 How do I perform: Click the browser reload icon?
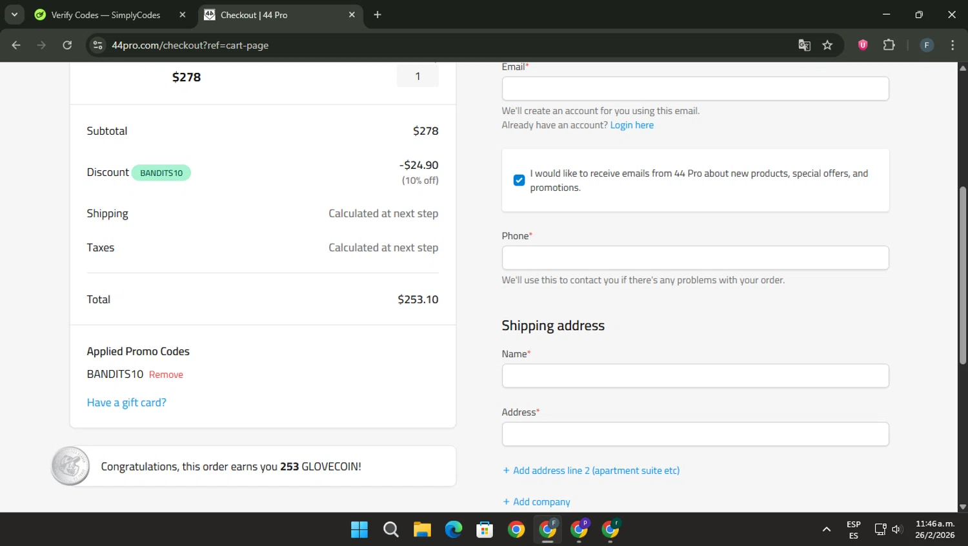click(x=67, y=45)
